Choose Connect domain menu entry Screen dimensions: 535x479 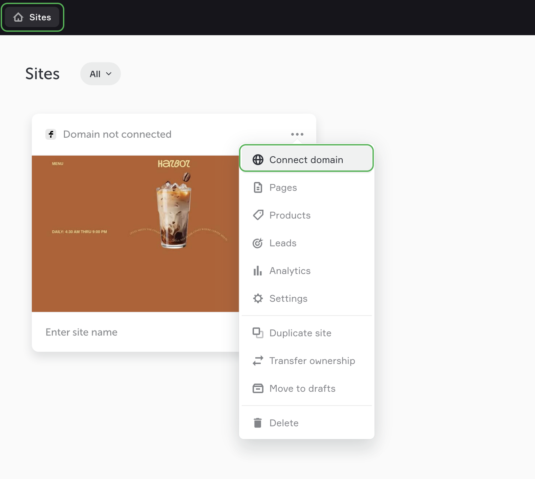pyautogui.click(x=306, y=160)
